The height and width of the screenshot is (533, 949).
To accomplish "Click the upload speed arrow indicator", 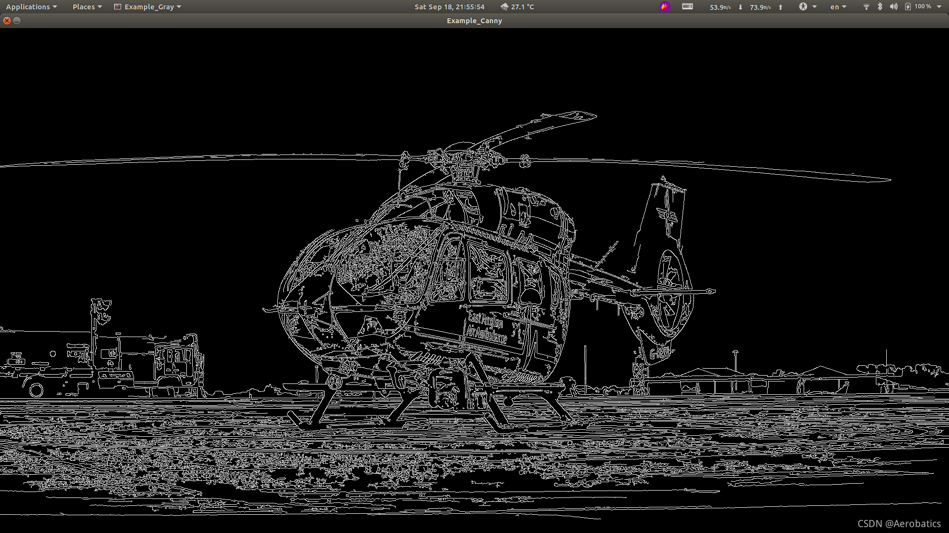I will pyautogui.click(x=780, y=7).
